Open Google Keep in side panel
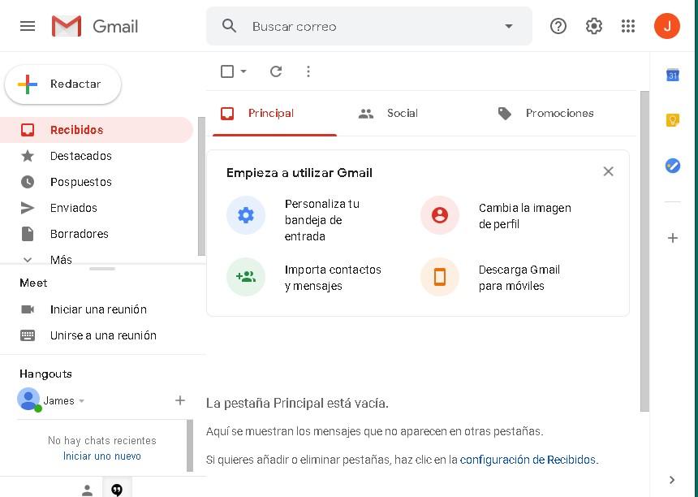 click(x=672, y=120)
